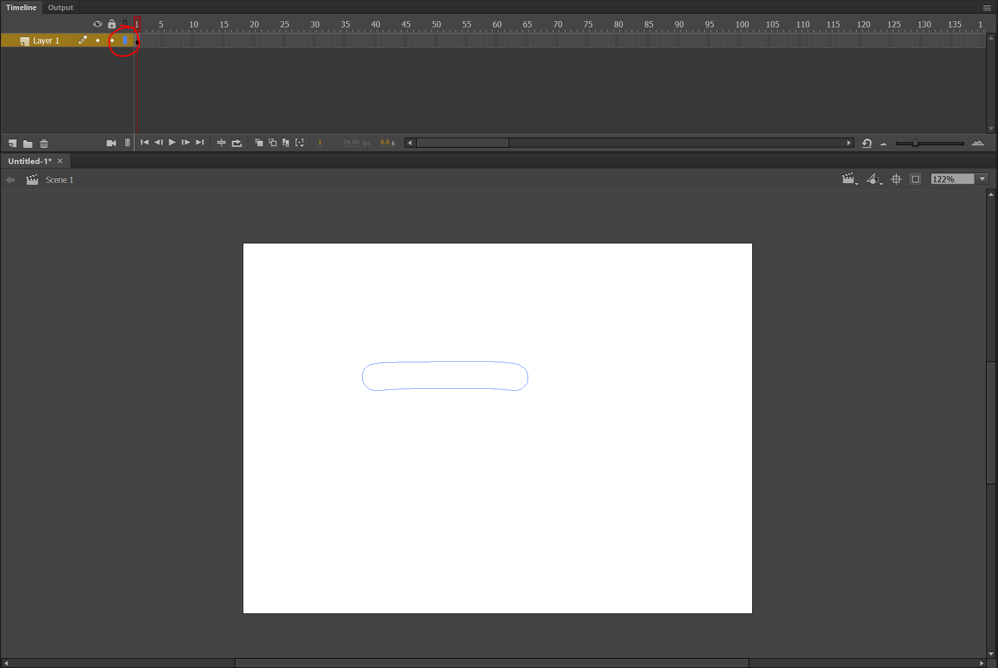The width and height of the screenshot is (998, 668).
Task: Lock all layers using the padlock icon
Action: 111,24
